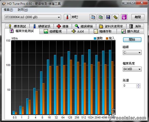
Task: Copy screenshot to clipboard toolbar button
Action: tap(100, 17)
